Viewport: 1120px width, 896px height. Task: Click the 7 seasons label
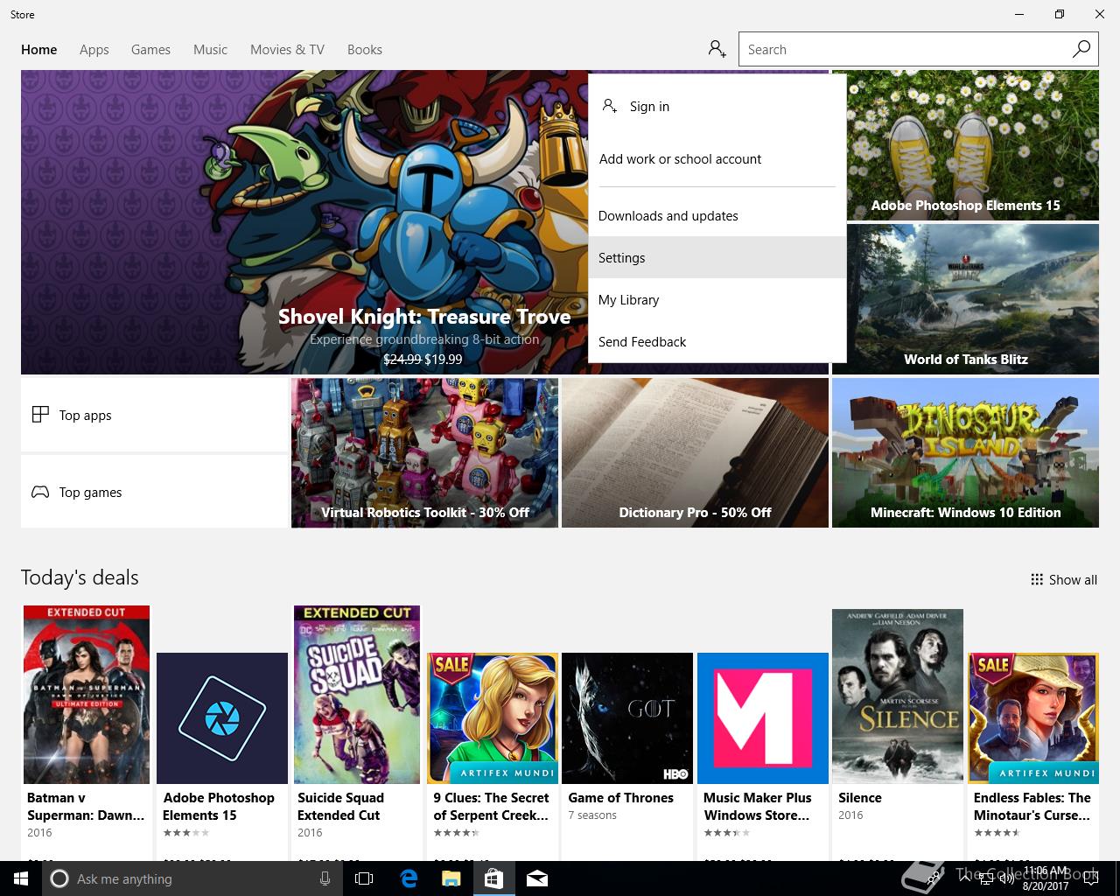point(592,815)
